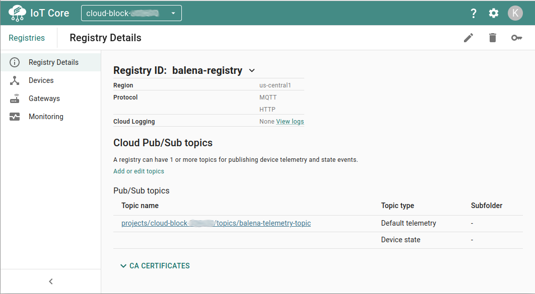Screen dimensions: 535x294
Task: Open settings via the gear icon
Action: [x=494, y=14]
